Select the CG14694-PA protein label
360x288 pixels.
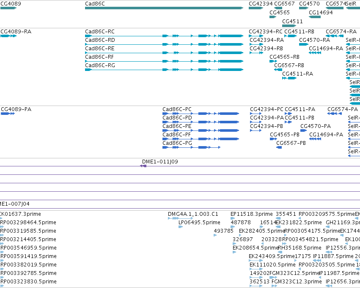[x=326, y=135]
